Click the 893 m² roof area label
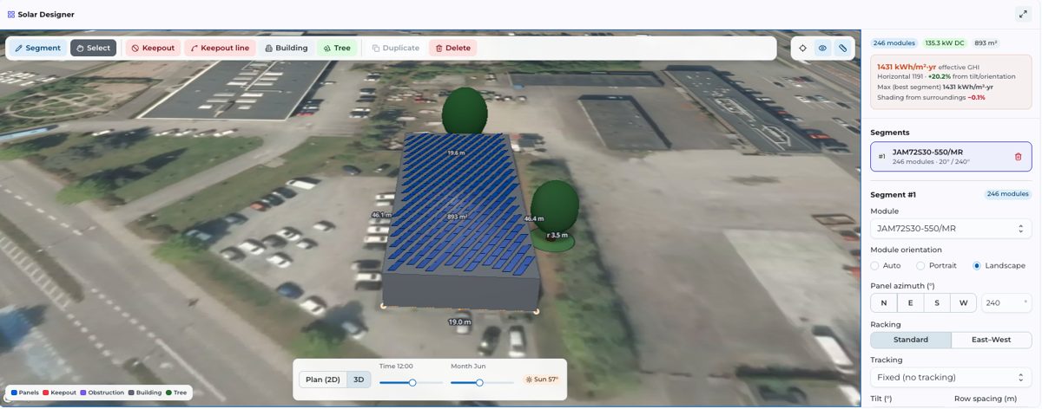This screenshot has width=1042, height=409. [458, 217]
